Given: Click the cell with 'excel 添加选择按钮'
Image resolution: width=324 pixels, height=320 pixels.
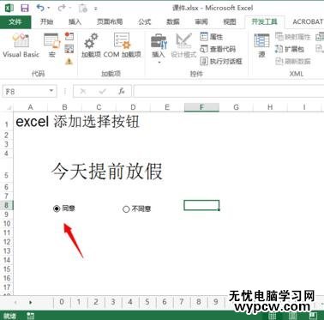Looking at the screenshot, I should coord(77,122).
